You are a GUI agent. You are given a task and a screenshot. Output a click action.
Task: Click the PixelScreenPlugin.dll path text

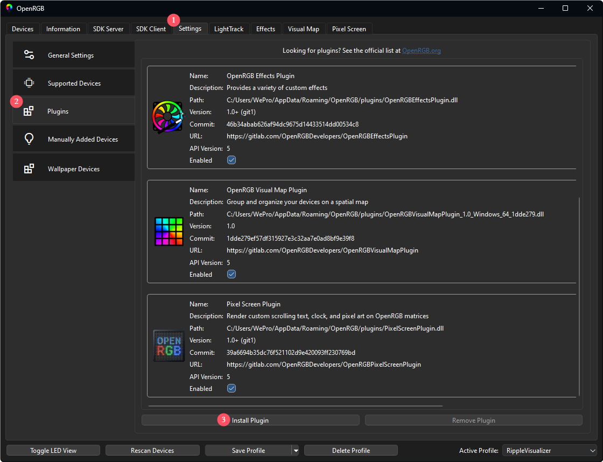click(x=335, y=328)
